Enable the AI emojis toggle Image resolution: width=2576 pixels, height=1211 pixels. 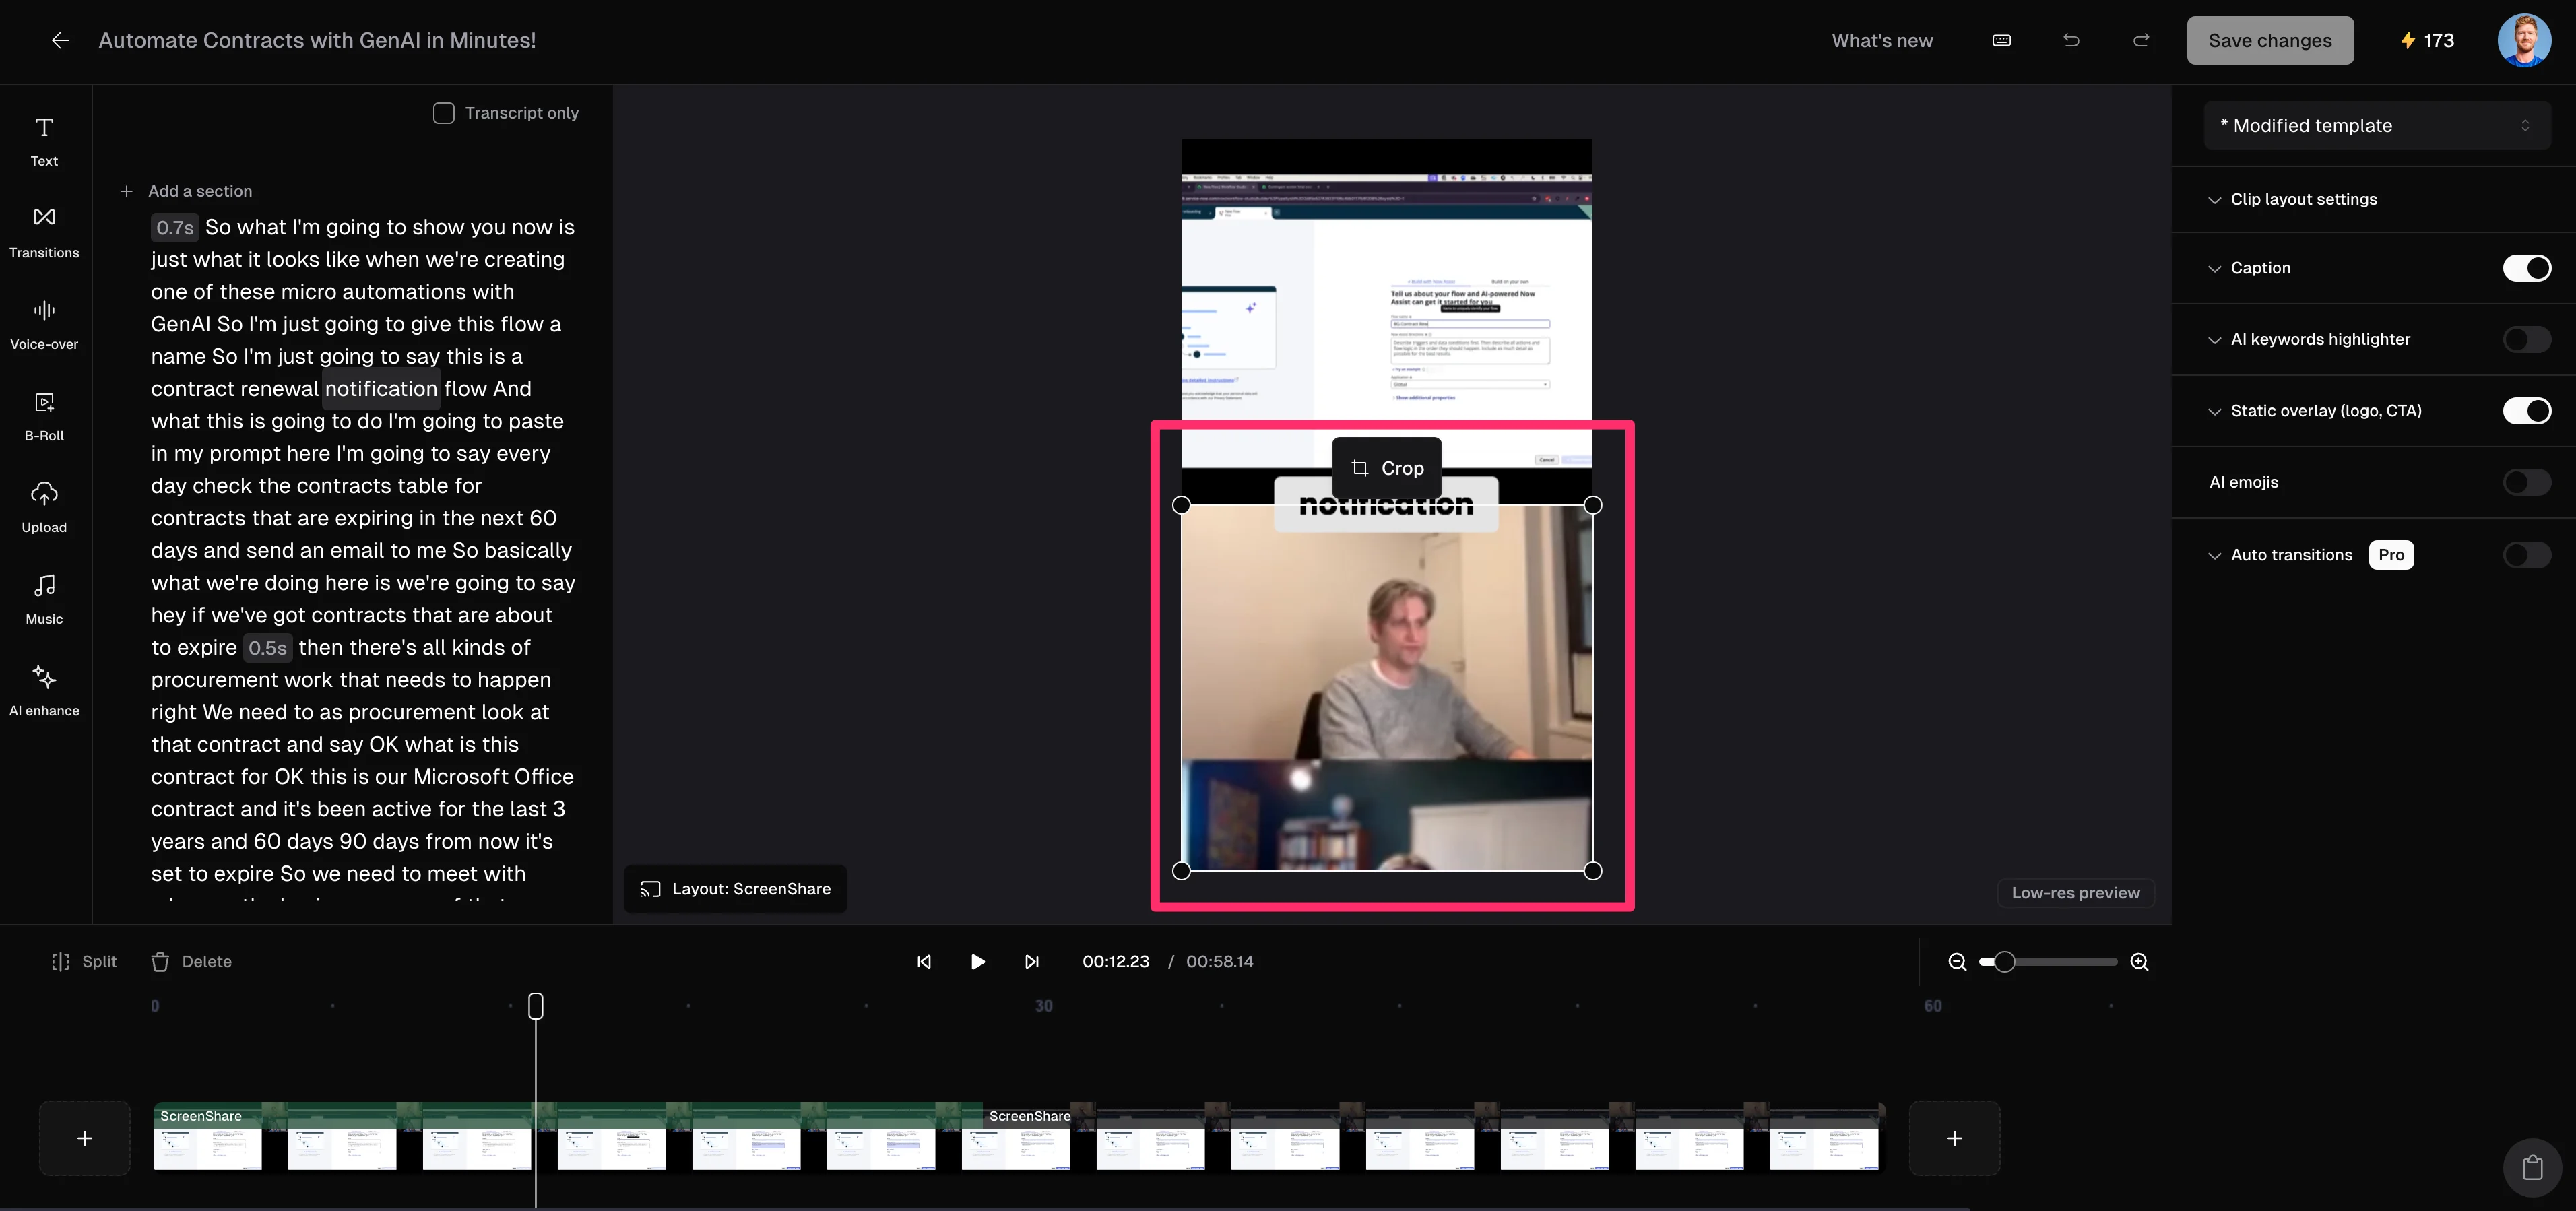[2526, 482]
